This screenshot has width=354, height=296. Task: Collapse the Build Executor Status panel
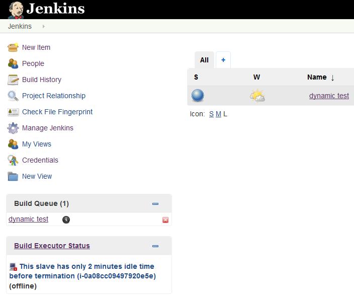pos(155,246)
